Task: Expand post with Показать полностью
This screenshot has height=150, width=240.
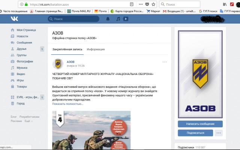Action: point(68,104)
